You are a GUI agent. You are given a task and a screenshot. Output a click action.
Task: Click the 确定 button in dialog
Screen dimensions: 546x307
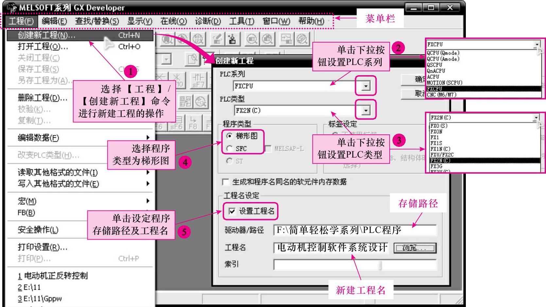click(x=413, y=79)
